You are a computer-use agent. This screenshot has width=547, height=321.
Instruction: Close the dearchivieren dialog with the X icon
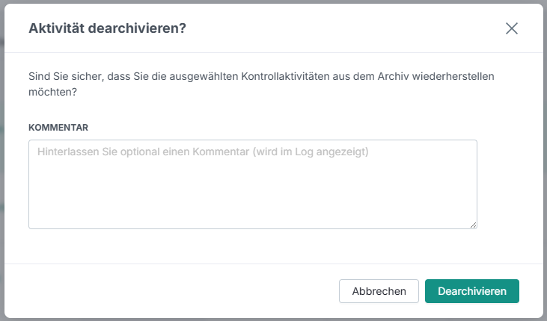tap(511, 28)
